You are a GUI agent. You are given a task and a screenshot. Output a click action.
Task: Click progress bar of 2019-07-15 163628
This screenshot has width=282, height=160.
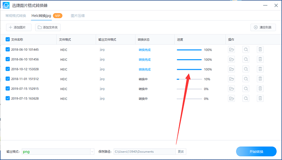click(189, 99)
